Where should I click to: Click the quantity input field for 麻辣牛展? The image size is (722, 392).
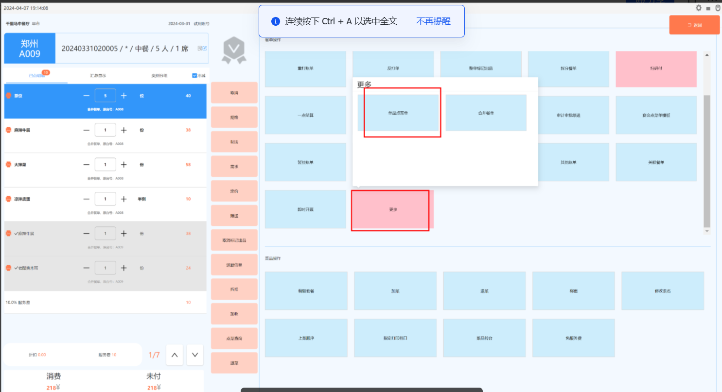pyautogui.click(x=105, y=130)
